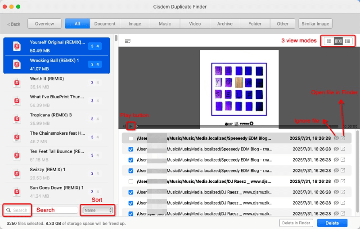This screenshot has height=229, width=360.
Task: Open the Similar Image tab
Action: 315,24
